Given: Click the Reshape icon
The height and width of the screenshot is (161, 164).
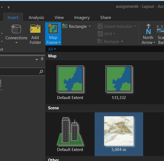Looking at the screenshot, I should [x=100, y=41].
